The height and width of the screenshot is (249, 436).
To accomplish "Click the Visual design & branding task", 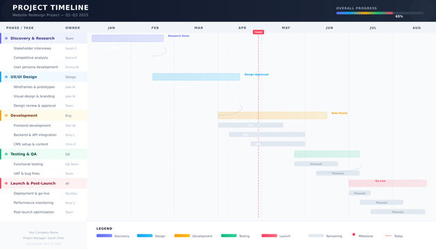I will point(34,96).
